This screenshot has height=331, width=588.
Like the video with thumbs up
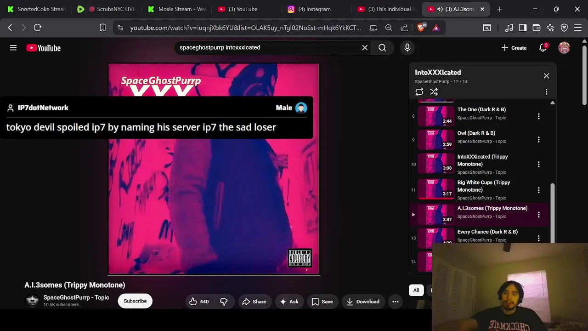click(x=199, y=302)
